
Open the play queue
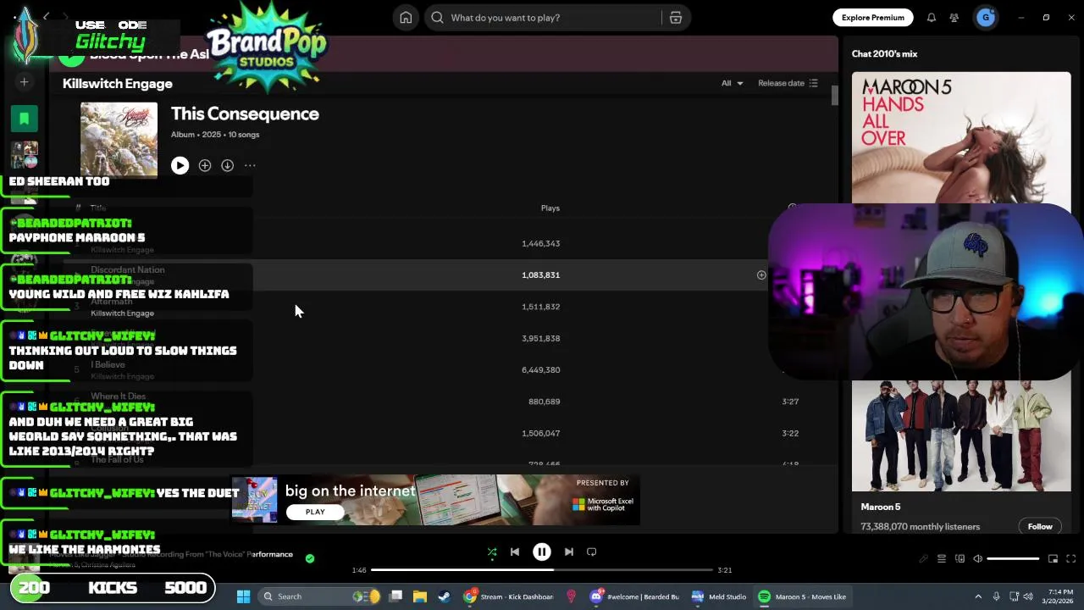point(942,559)
